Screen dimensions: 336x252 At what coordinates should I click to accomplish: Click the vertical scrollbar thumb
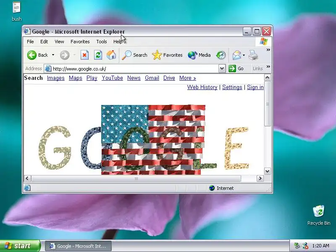(x=268, y=104)
